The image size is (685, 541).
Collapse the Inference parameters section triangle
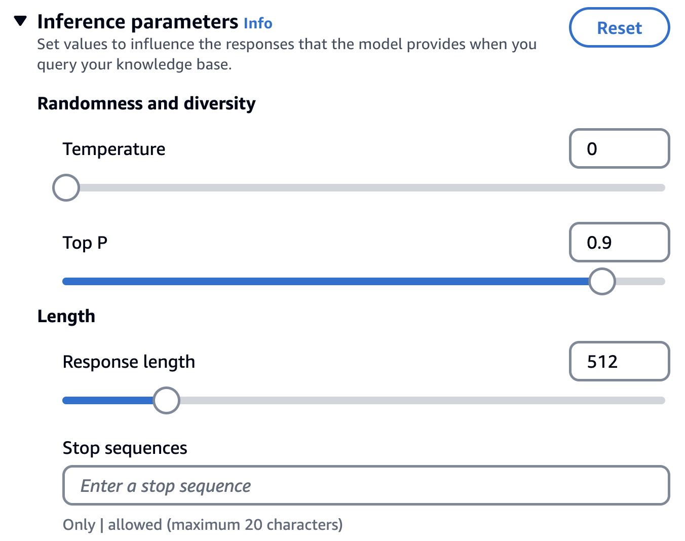click(20, 21)
